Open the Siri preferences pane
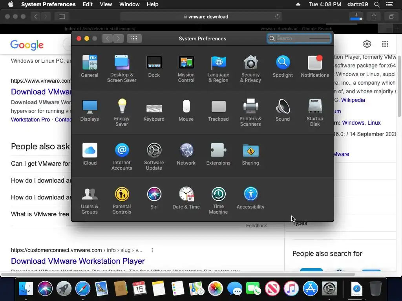This screenshot has height=301, width=402. tap(154, 198)
